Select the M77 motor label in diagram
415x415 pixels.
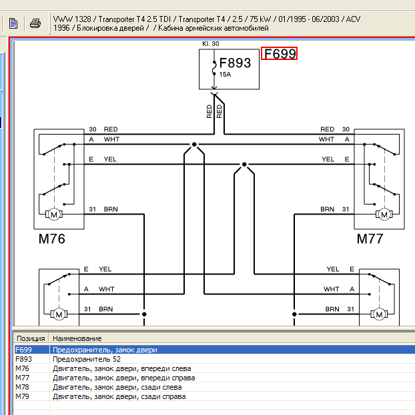click(x=370, y=238)
